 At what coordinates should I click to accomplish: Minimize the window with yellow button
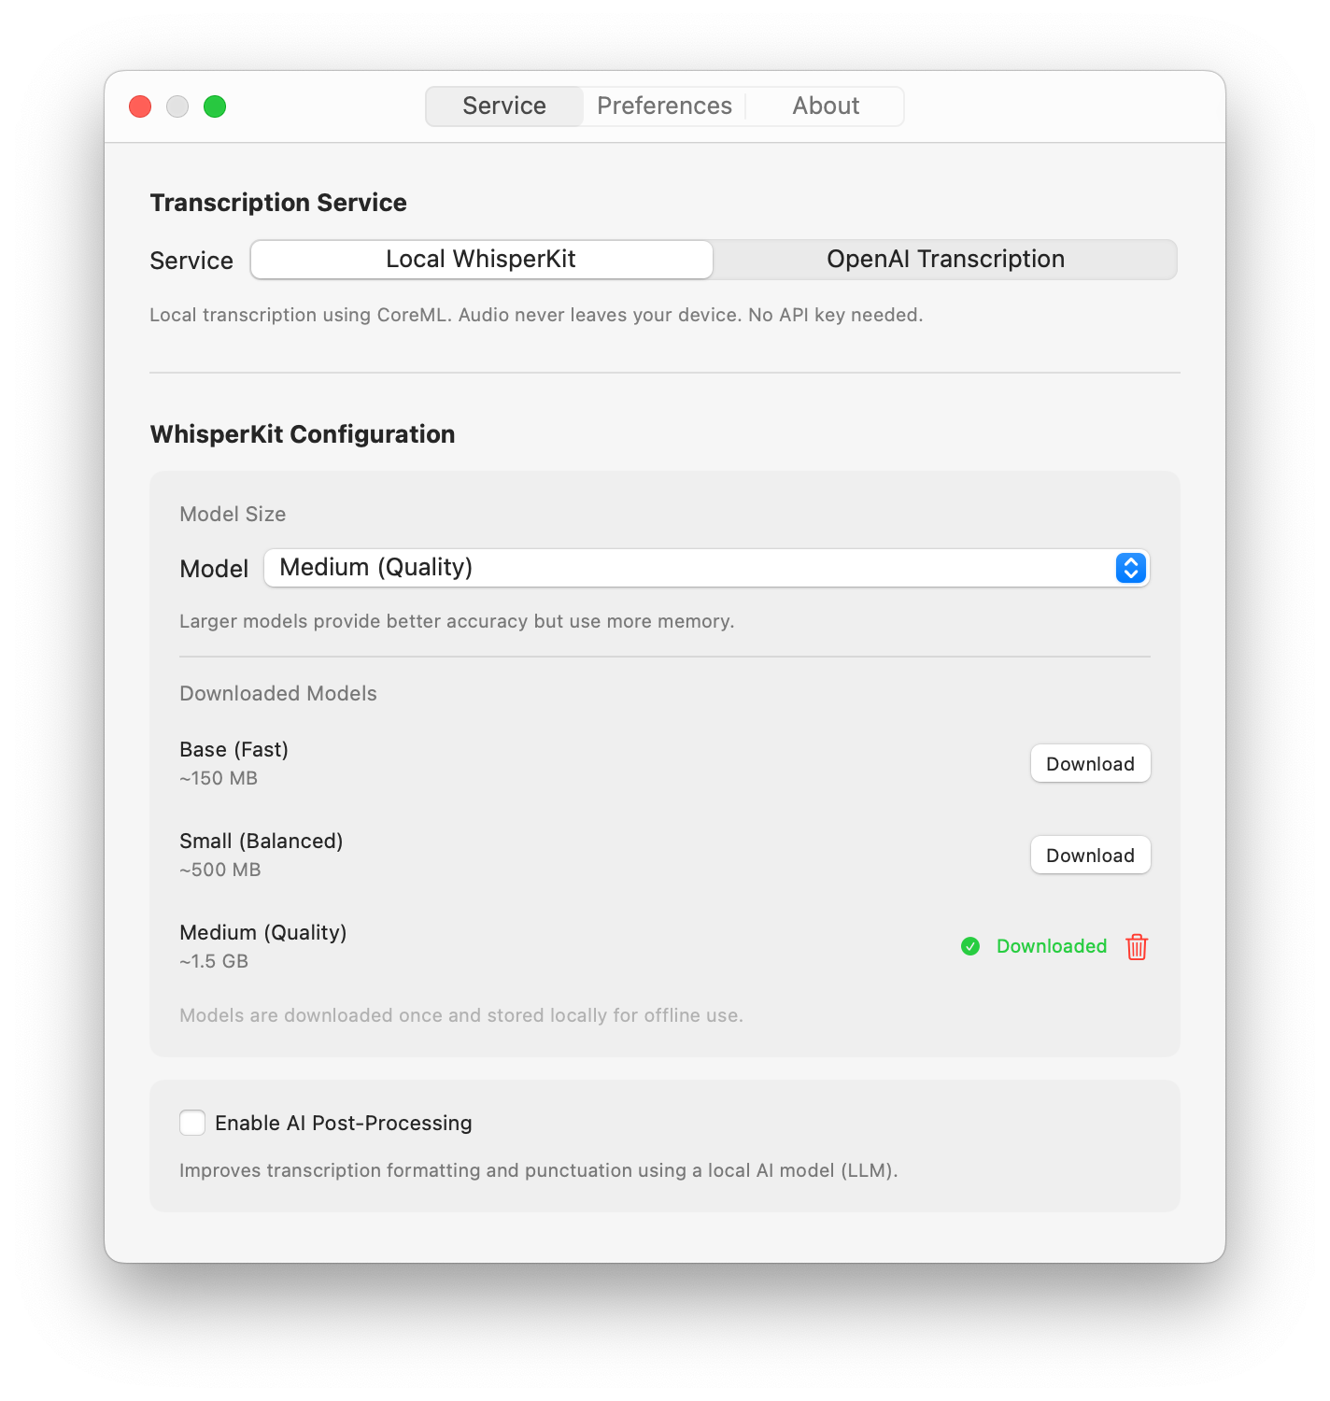click(x=177, y=106)
